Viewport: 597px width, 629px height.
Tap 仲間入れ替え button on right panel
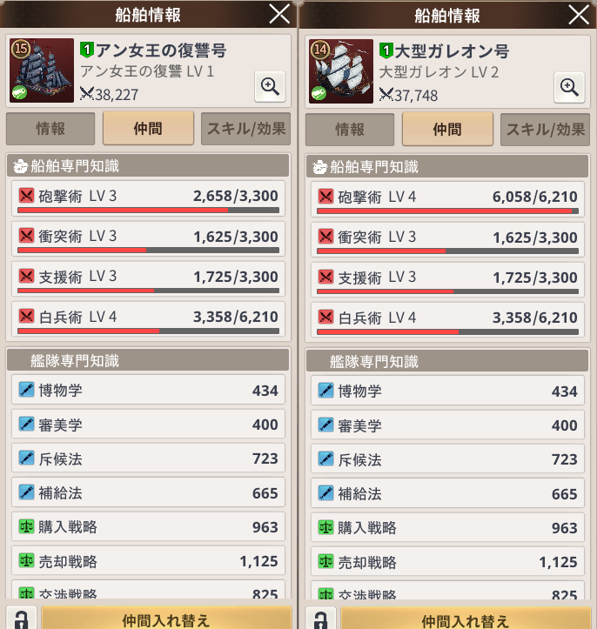466,619
